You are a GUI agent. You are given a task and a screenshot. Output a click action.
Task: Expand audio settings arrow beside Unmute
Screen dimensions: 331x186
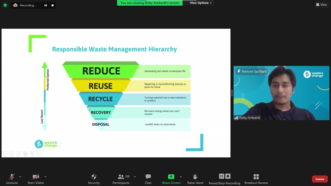(x=20, y=177)
